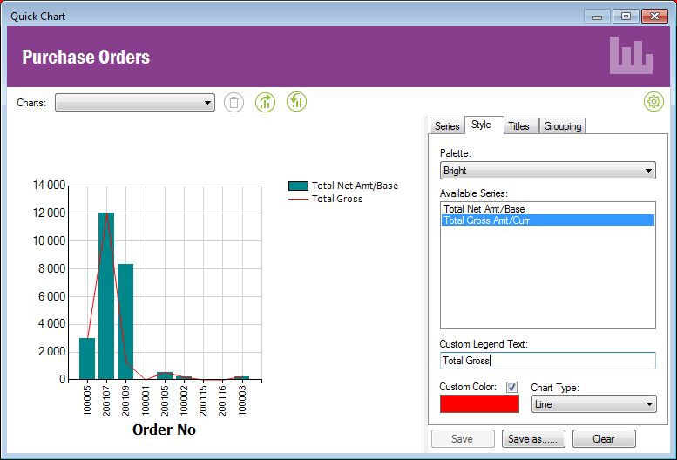Open chart settings gear icon
The image size is (677, 460).
[x=653, y=102]
